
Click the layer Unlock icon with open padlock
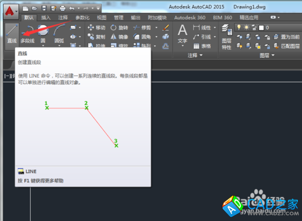coord(267,46)
